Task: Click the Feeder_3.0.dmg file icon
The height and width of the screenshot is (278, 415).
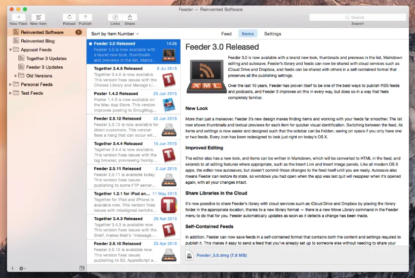Action: (189, 255)
